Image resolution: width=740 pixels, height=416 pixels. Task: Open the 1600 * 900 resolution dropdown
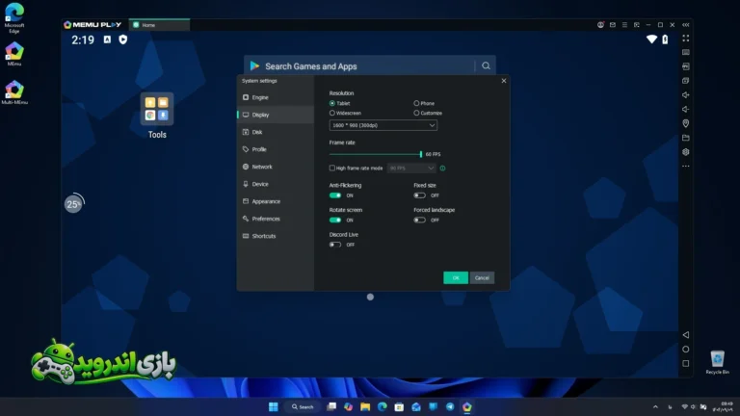point(383,125)
